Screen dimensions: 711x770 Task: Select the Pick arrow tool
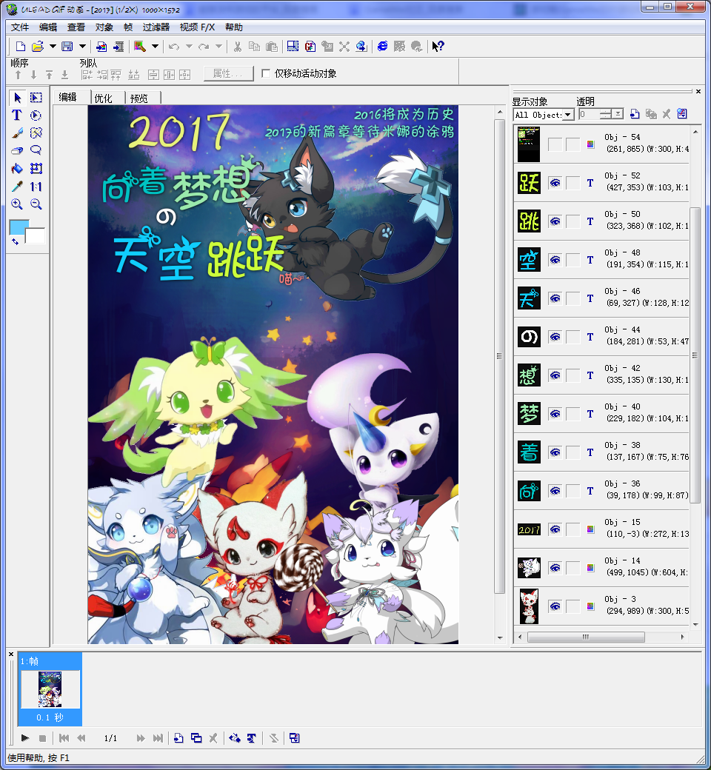point(18,98)
